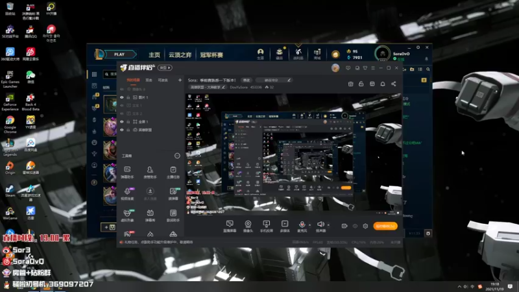The height and width of the screenshot is (292, 519).
Task: Switch to the third scene tab
Action: pyautogui.click(x=163, y=80)
